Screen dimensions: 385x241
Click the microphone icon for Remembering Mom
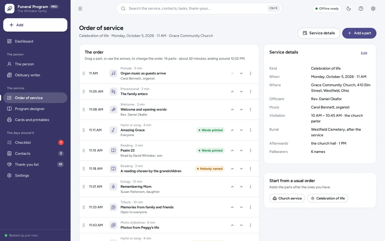pos(113,187)
